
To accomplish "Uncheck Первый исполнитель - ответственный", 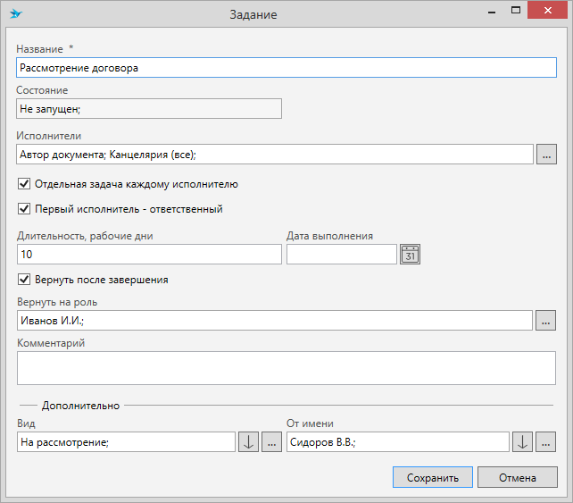I will point(24,208).
